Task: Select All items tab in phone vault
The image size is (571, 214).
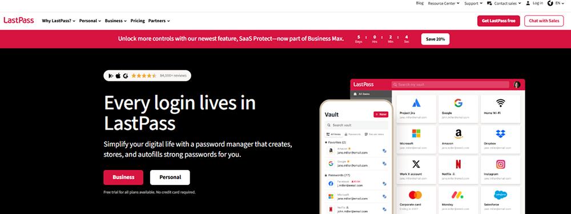Action: pyautogui.click(x=333, y=134)
